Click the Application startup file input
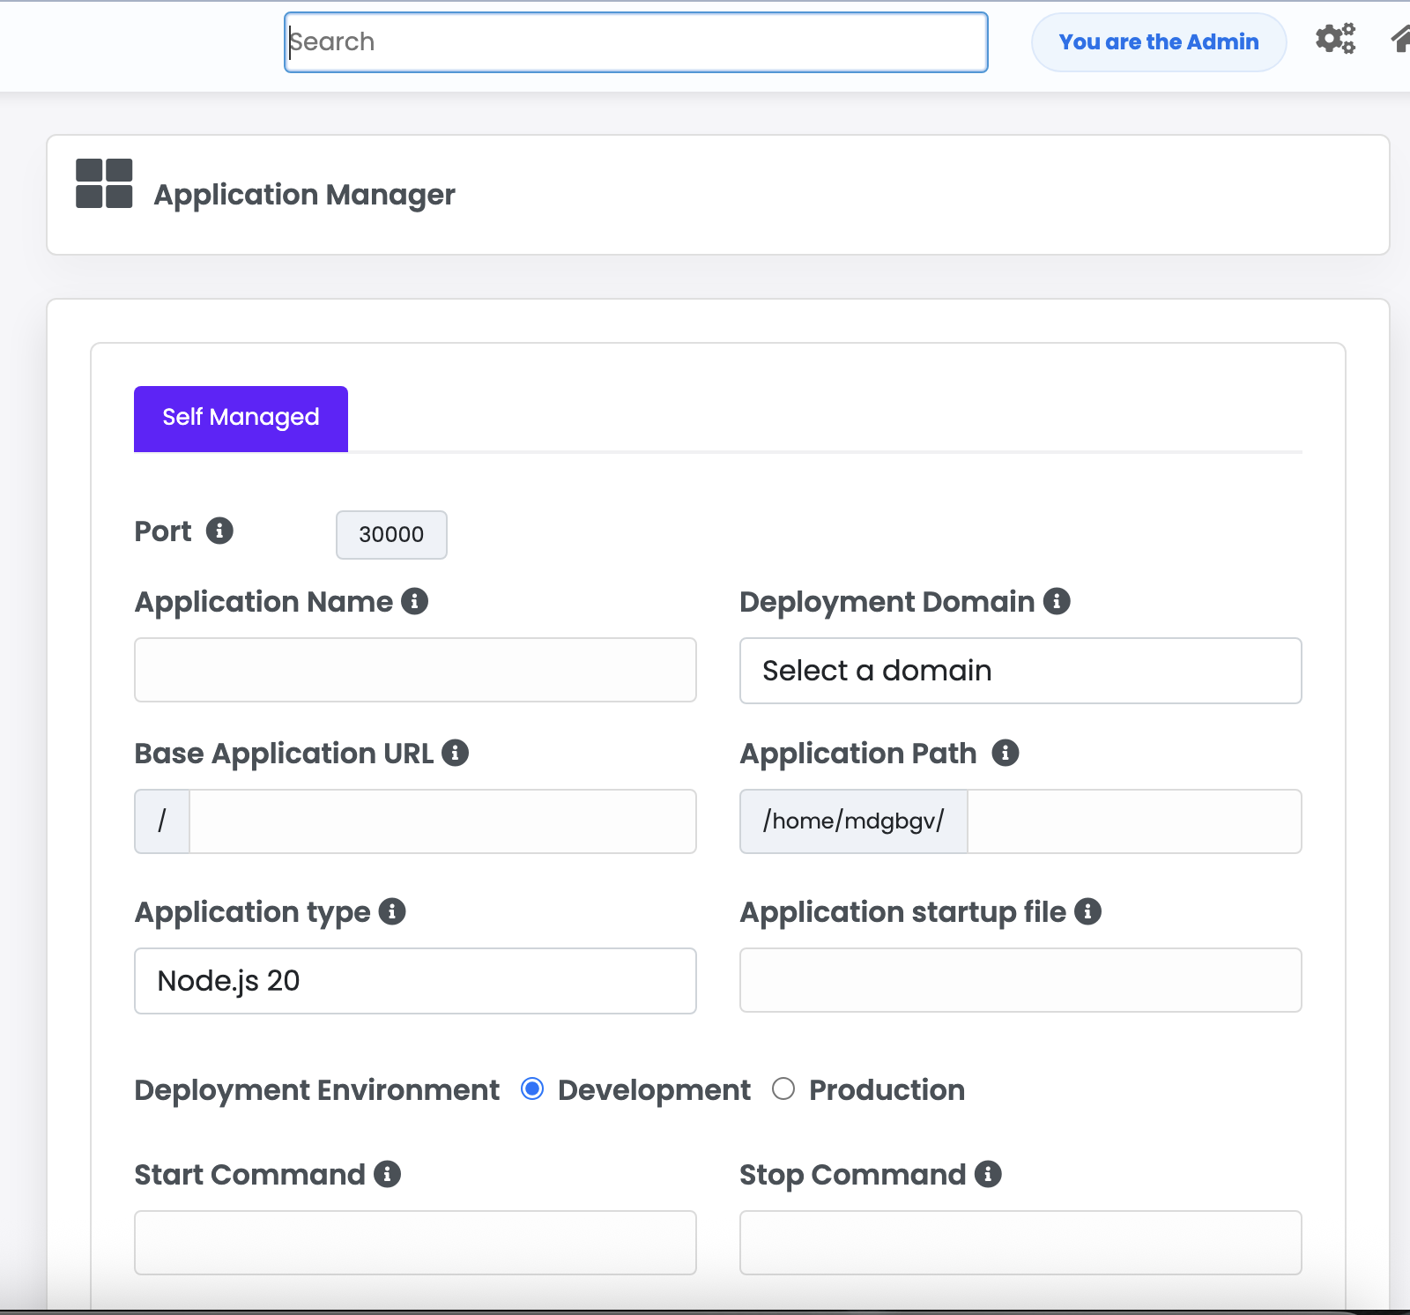This screenshot has width=1410, height=1315. tap(1020, 980)
